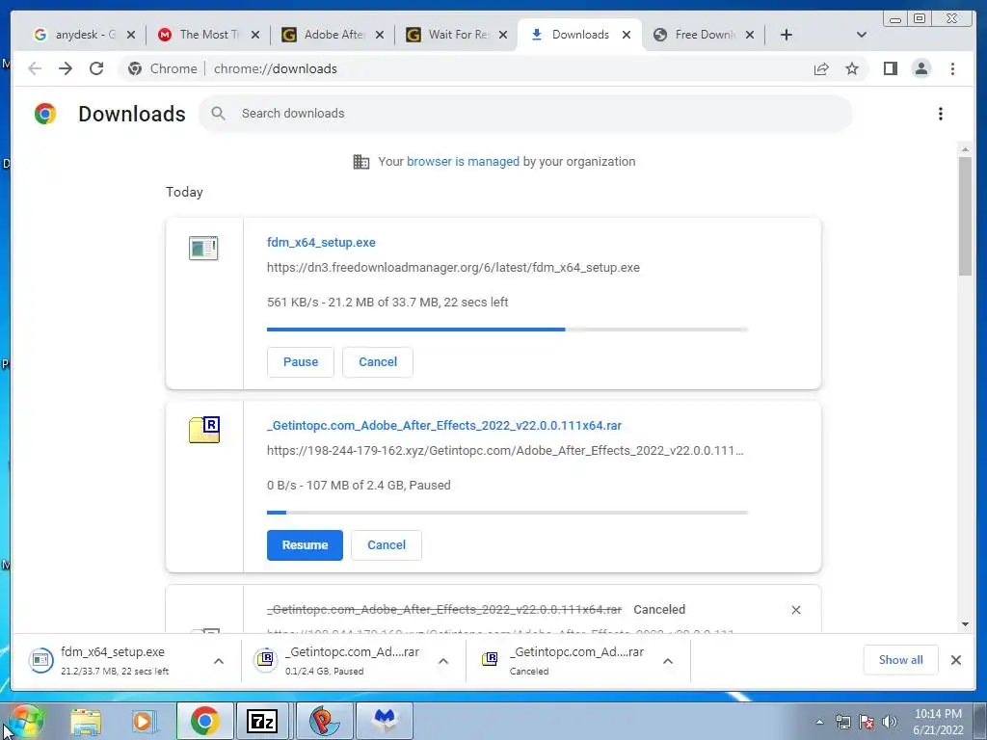This screenshot has height=740, width=987.
Task: Click the freedownloadmanager.org source URL text
Action: pos(453,268)
